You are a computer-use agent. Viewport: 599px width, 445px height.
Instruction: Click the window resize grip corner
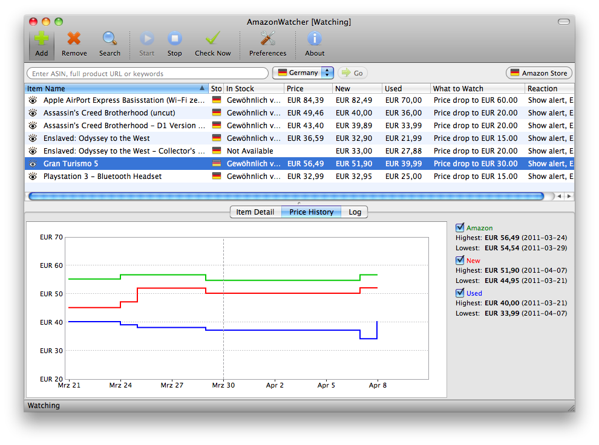click(571, 408)
